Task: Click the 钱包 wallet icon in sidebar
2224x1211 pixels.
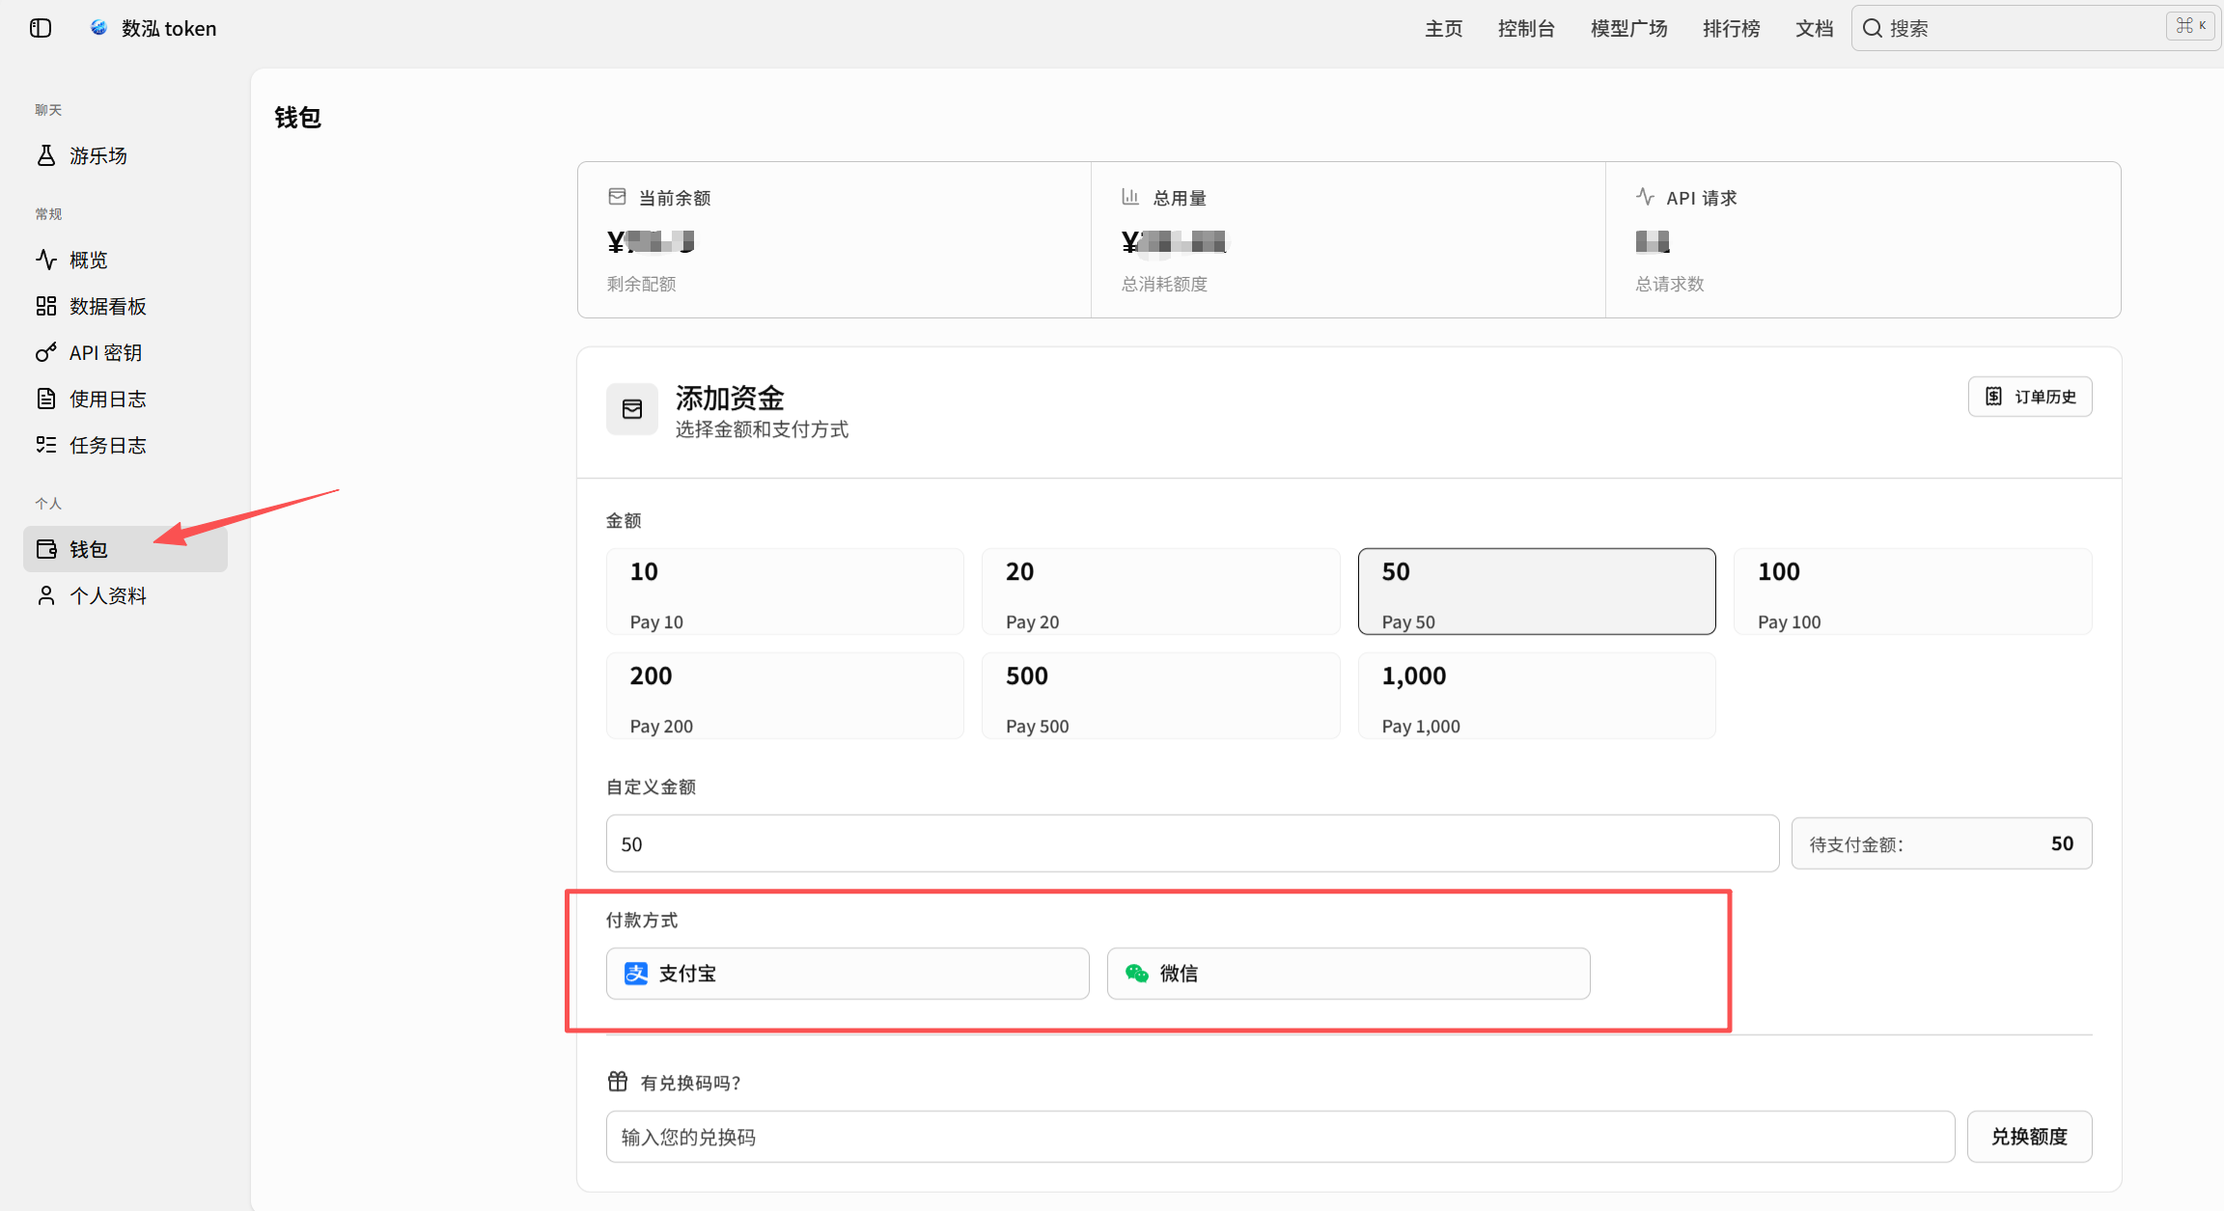Action: point(46,549)
